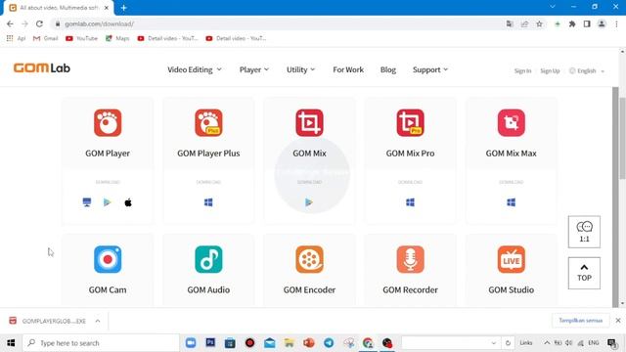This screenshot has width=626, height=352.
Task: Click the Sign In link
Action: (x=522, y=70)
